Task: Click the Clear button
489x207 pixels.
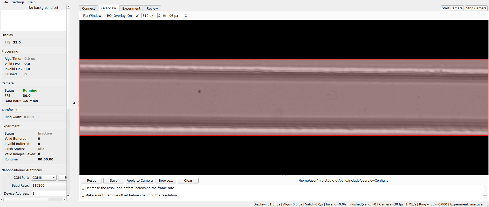Action: pos(188,181)
